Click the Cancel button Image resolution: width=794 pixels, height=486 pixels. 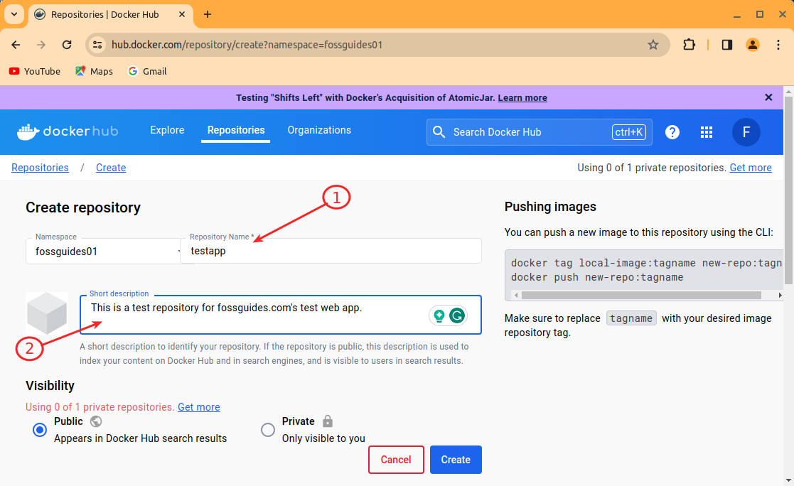[x=396, y=460]
